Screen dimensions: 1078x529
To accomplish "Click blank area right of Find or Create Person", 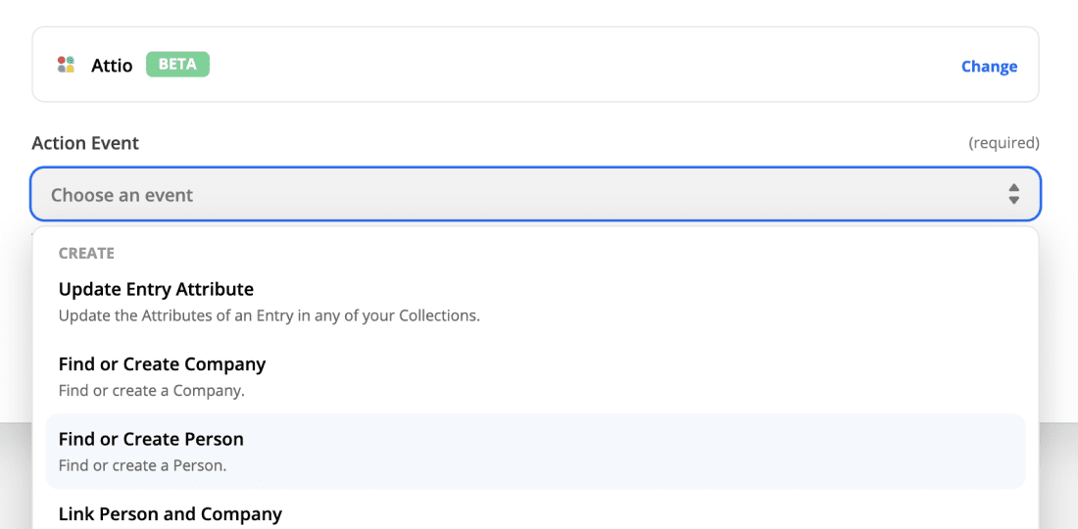I will [x=686, y=451].
